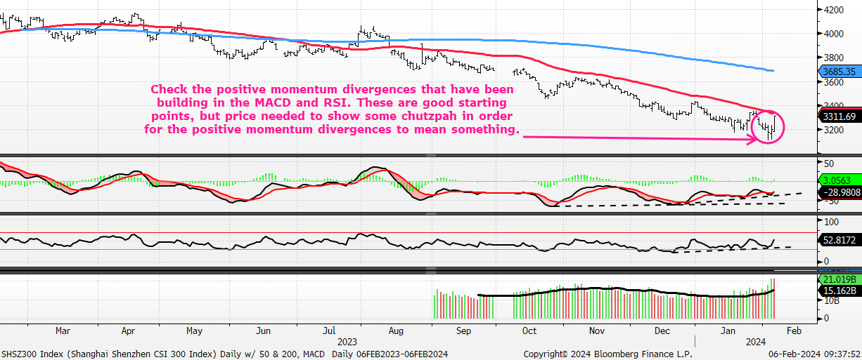Click the Apr label on the date axis
Image resolution: width=862 pixels, height=360 pixels.
pyautogui.click(x=128, y=329)
